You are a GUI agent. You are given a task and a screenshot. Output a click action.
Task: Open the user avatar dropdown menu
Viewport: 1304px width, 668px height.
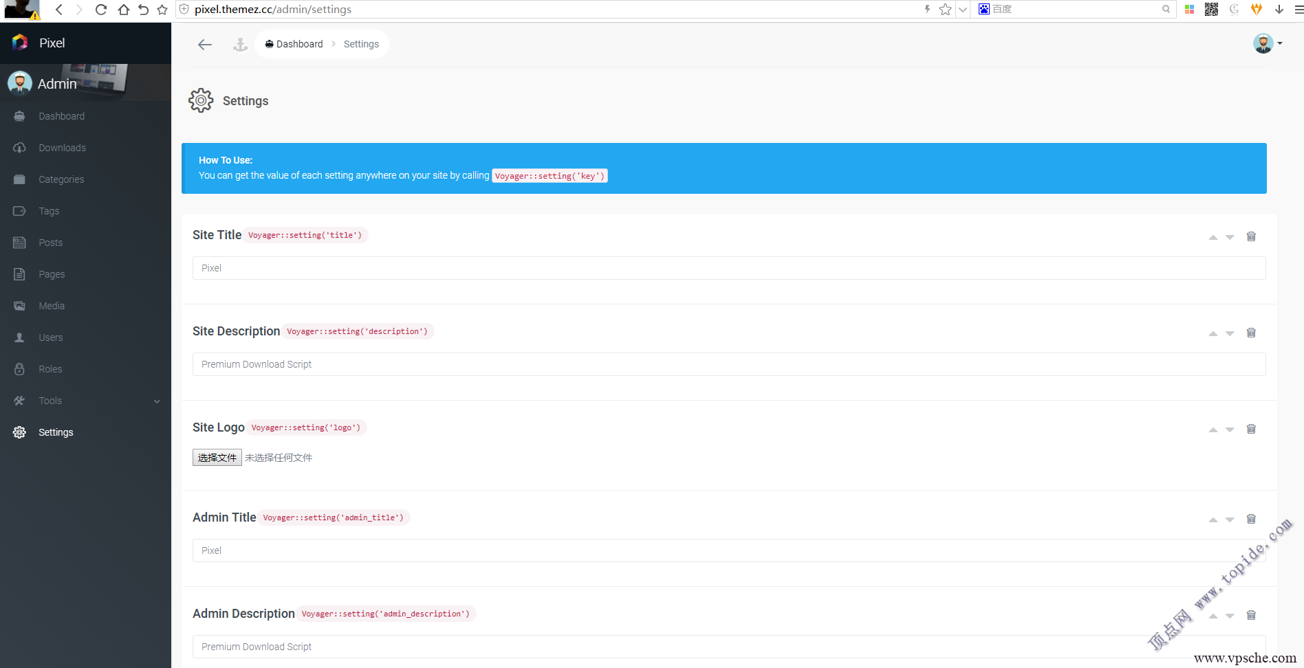(x=1267, y=43)
